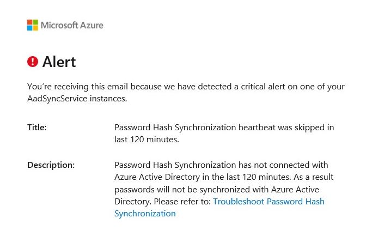Click the 'AadSyncService instances.' text
The image size is (366, 242).
77,99
